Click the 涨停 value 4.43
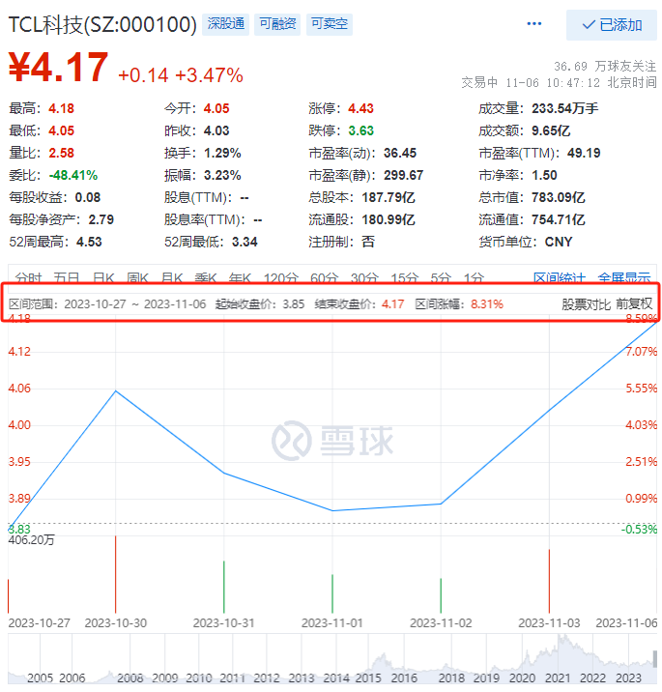 pos(360,108)
